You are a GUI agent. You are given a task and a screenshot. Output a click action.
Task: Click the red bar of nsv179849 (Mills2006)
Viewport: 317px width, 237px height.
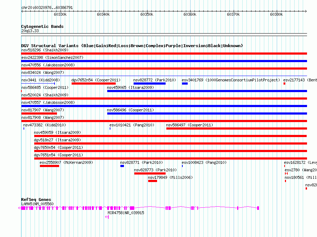[x=153, y=181]
